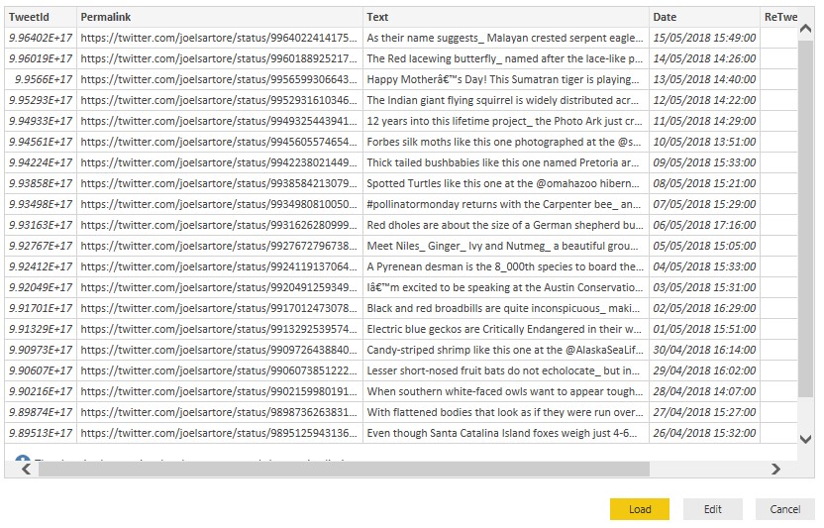Click the Sumatran tiger Mother's Day text
The height and width of the screenshot is (528, 824).
click(505, 79)
